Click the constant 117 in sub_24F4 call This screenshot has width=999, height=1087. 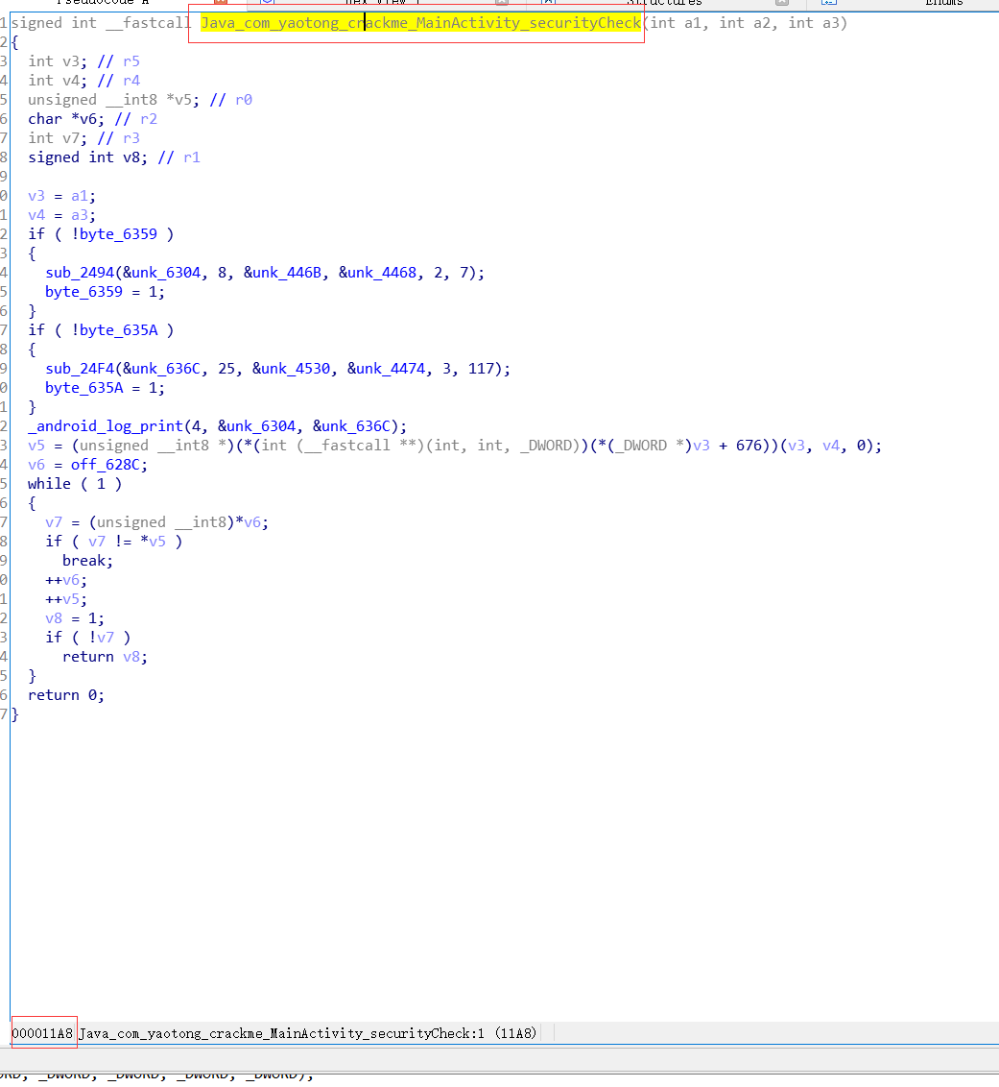click(481, 369)
